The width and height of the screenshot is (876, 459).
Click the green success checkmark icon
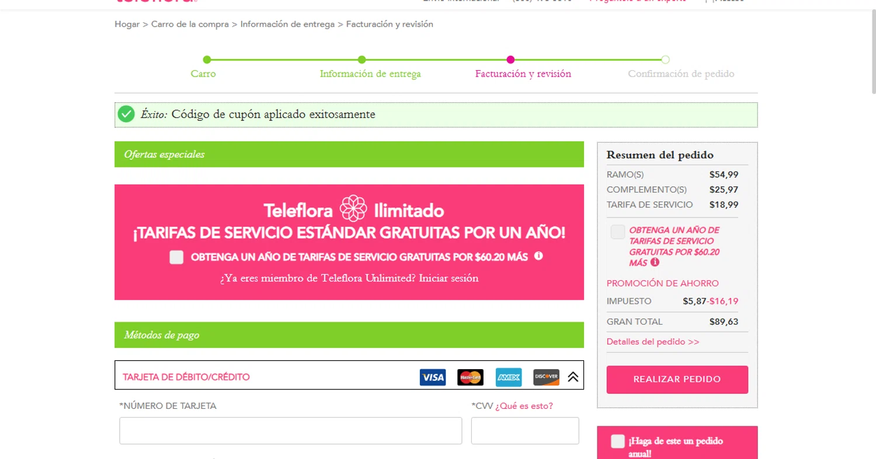pos(126,114)
